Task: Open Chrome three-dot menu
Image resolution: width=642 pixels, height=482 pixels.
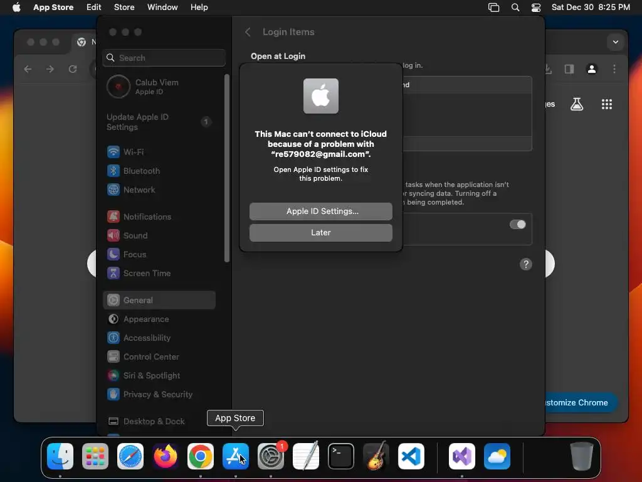Action: coord(614,69)
